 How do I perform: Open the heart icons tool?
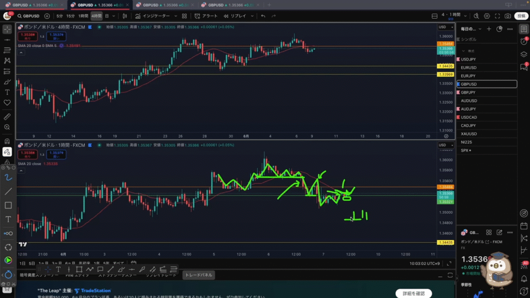(7, 103)
